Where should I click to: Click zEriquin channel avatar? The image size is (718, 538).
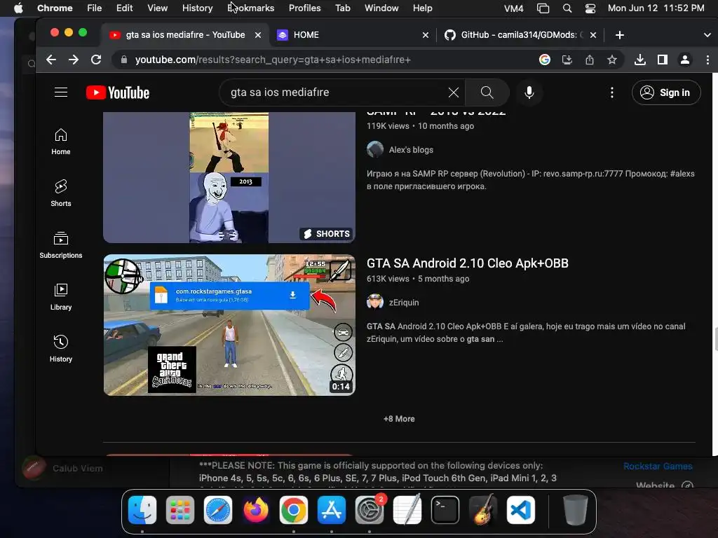click(375, 302)
